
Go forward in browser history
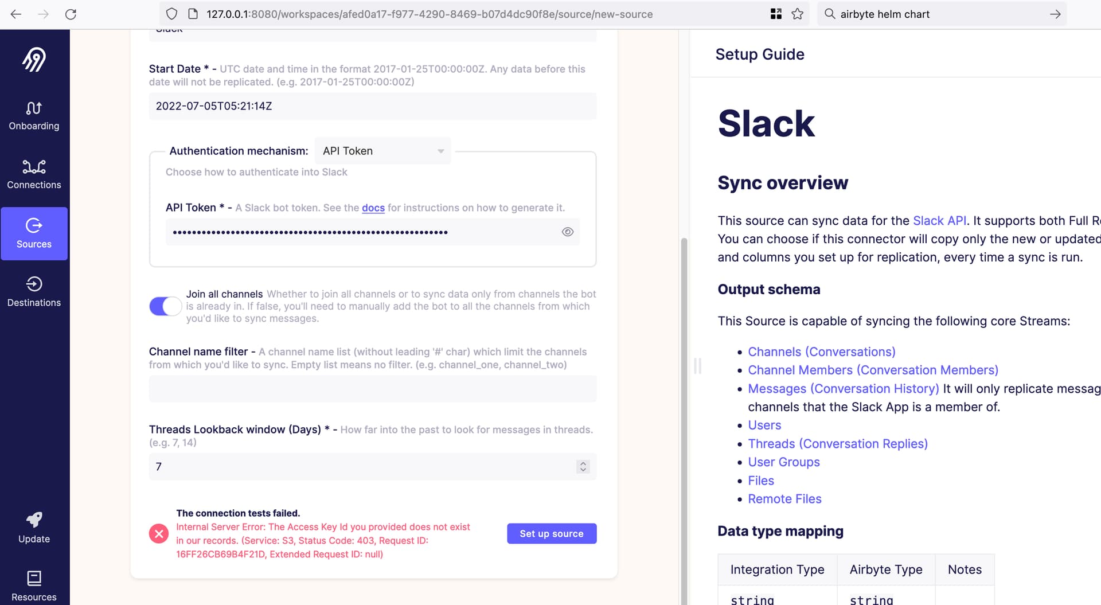point(43,14)
